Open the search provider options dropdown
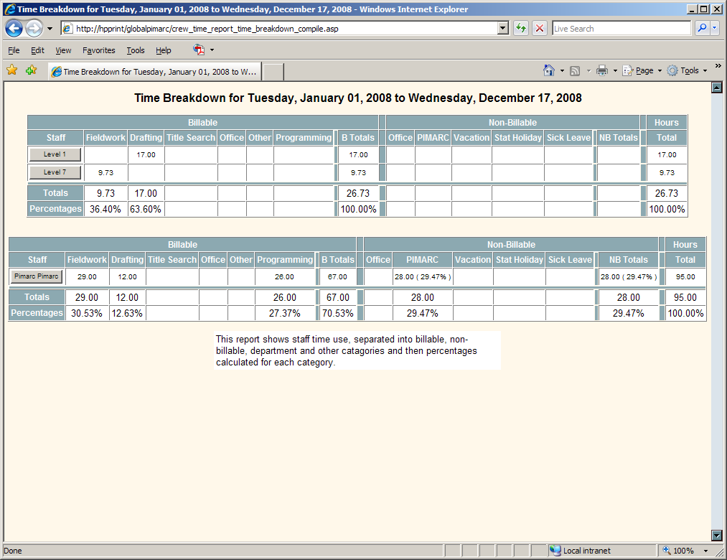 click(715, 28)
